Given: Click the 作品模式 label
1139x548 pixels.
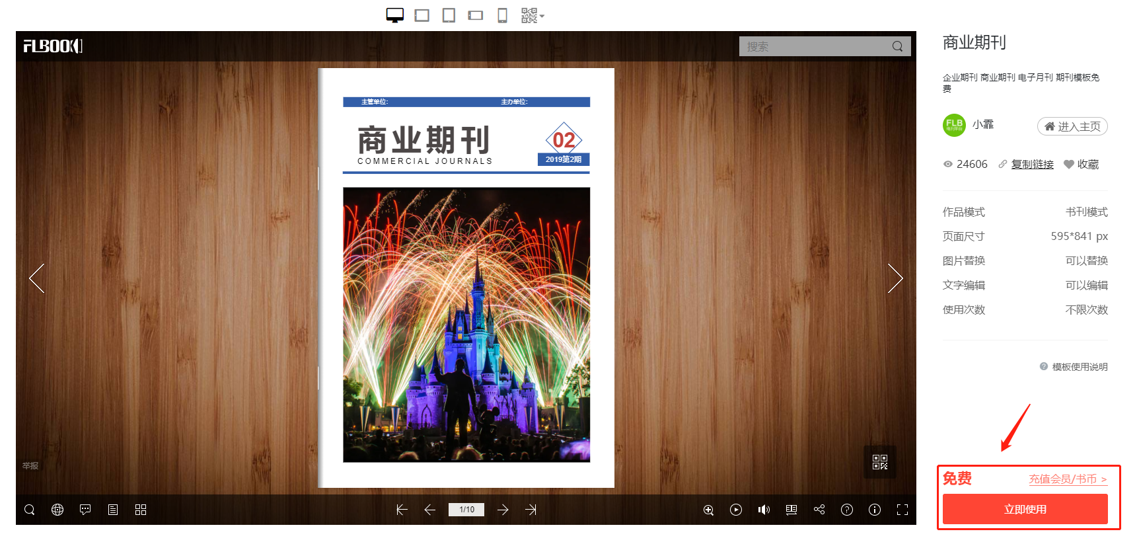Looking at the screenshot, I should pos(964,212).
